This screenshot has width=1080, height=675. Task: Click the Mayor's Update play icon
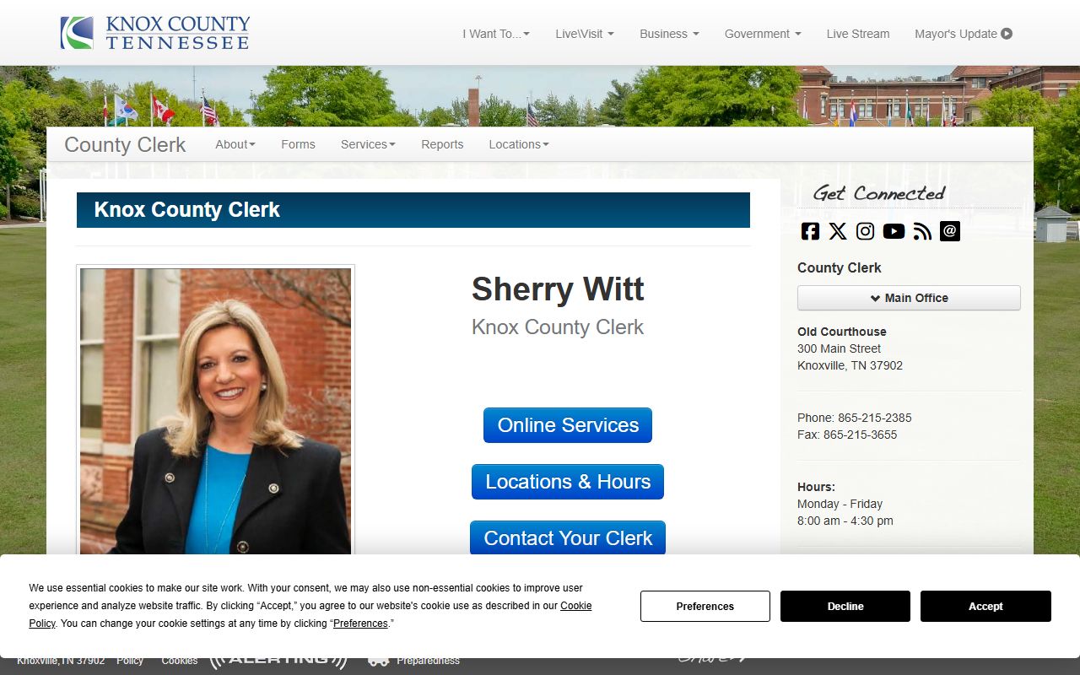coord(1007,34)
